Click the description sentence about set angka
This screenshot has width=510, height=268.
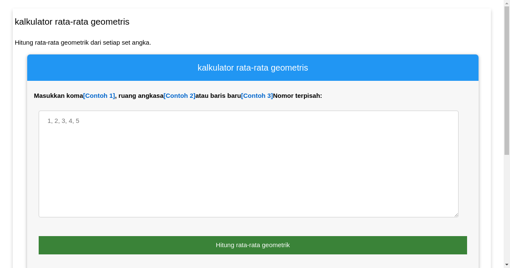(83, 43)
